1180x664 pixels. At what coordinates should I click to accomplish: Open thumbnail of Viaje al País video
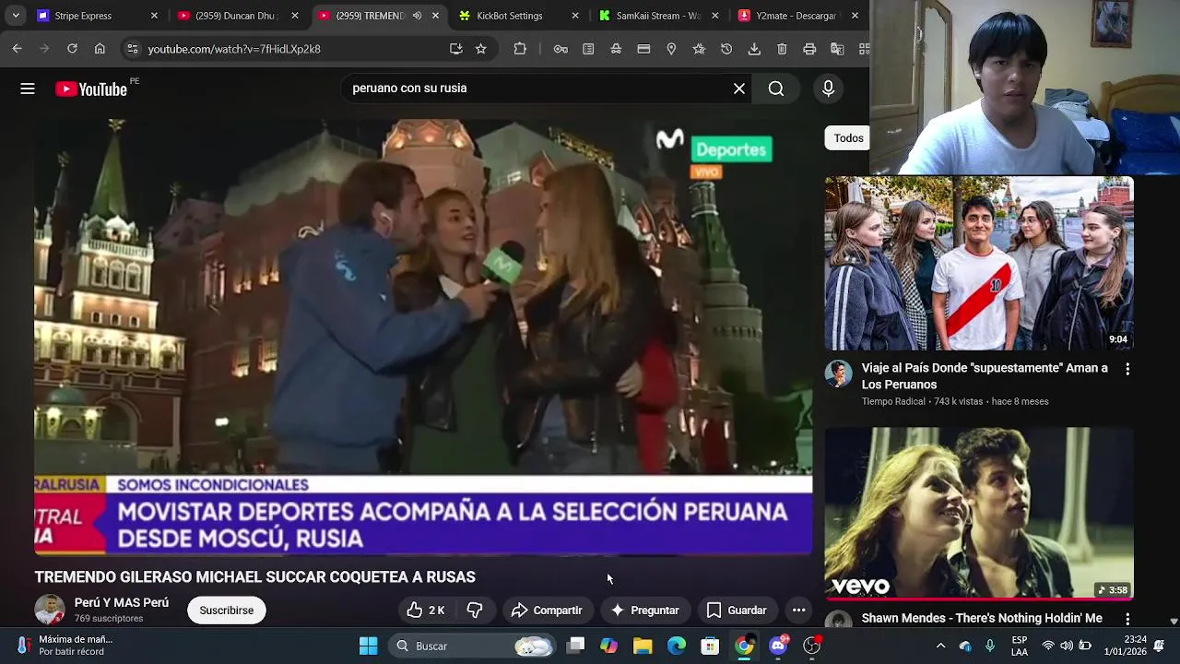click(979, 264)
